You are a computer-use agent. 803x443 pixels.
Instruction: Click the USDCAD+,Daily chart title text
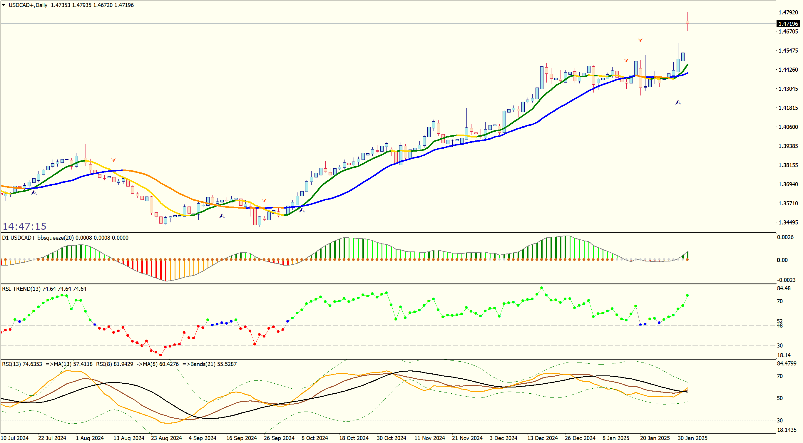(28, 5)
